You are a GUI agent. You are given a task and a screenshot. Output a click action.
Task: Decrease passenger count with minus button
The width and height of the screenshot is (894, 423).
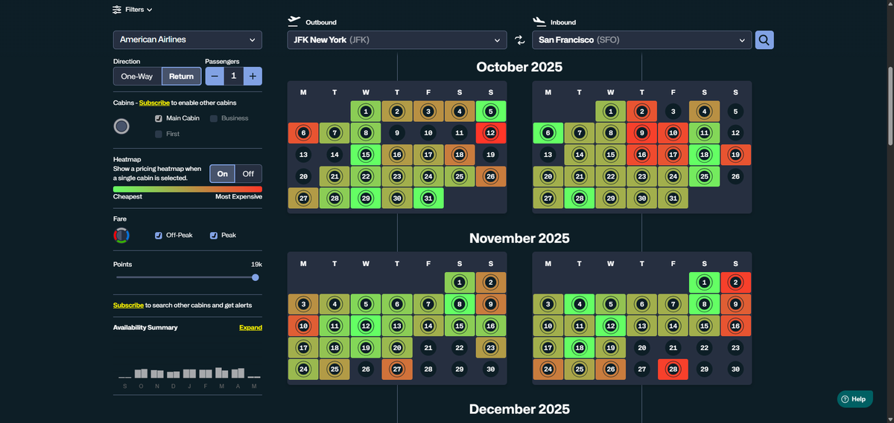214,76
